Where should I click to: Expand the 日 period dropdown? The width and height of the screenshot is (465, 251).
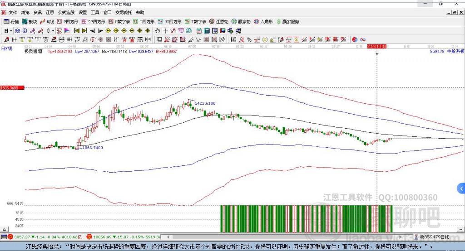point(10,31)
